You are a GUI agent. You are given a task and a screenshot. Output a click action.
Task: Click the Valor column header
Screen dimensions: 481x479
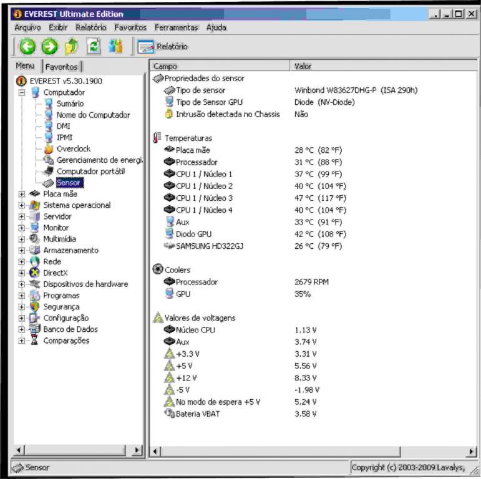click(x=384, y=66)
